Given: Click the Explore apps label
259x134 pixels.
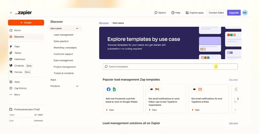Looking at the screenshot, I should pos(197,13).
